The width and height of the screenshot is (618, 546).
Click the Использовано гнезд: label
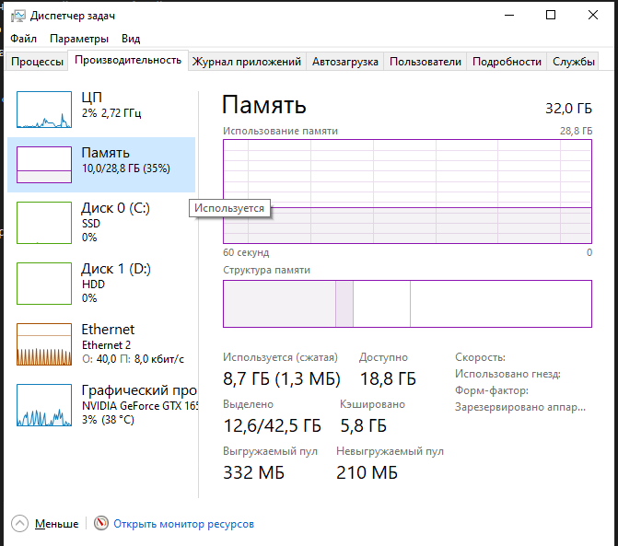point(507,374)
